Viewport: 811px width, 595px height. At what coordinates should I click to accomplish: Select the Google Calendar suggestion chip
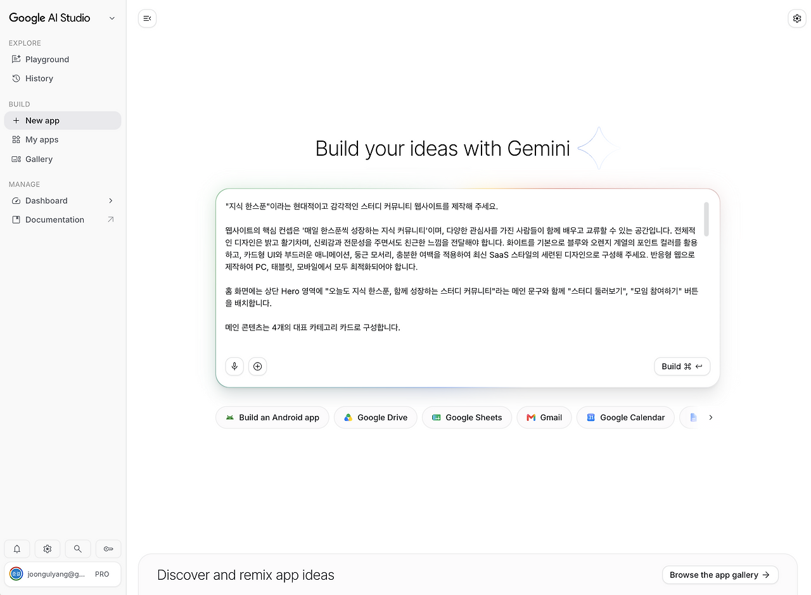click(625, 418)
